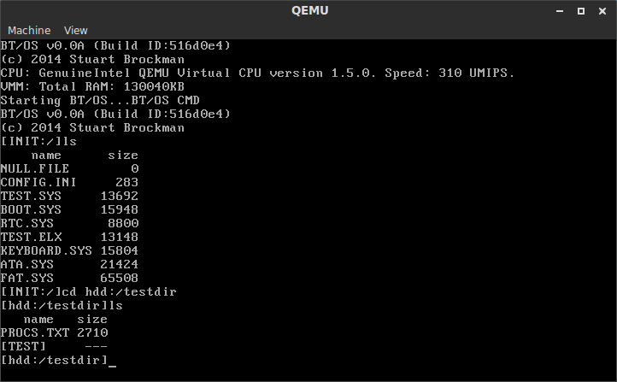
Task: Click the KEYBOARD.SYS file entry
Action: pos(46,250)
